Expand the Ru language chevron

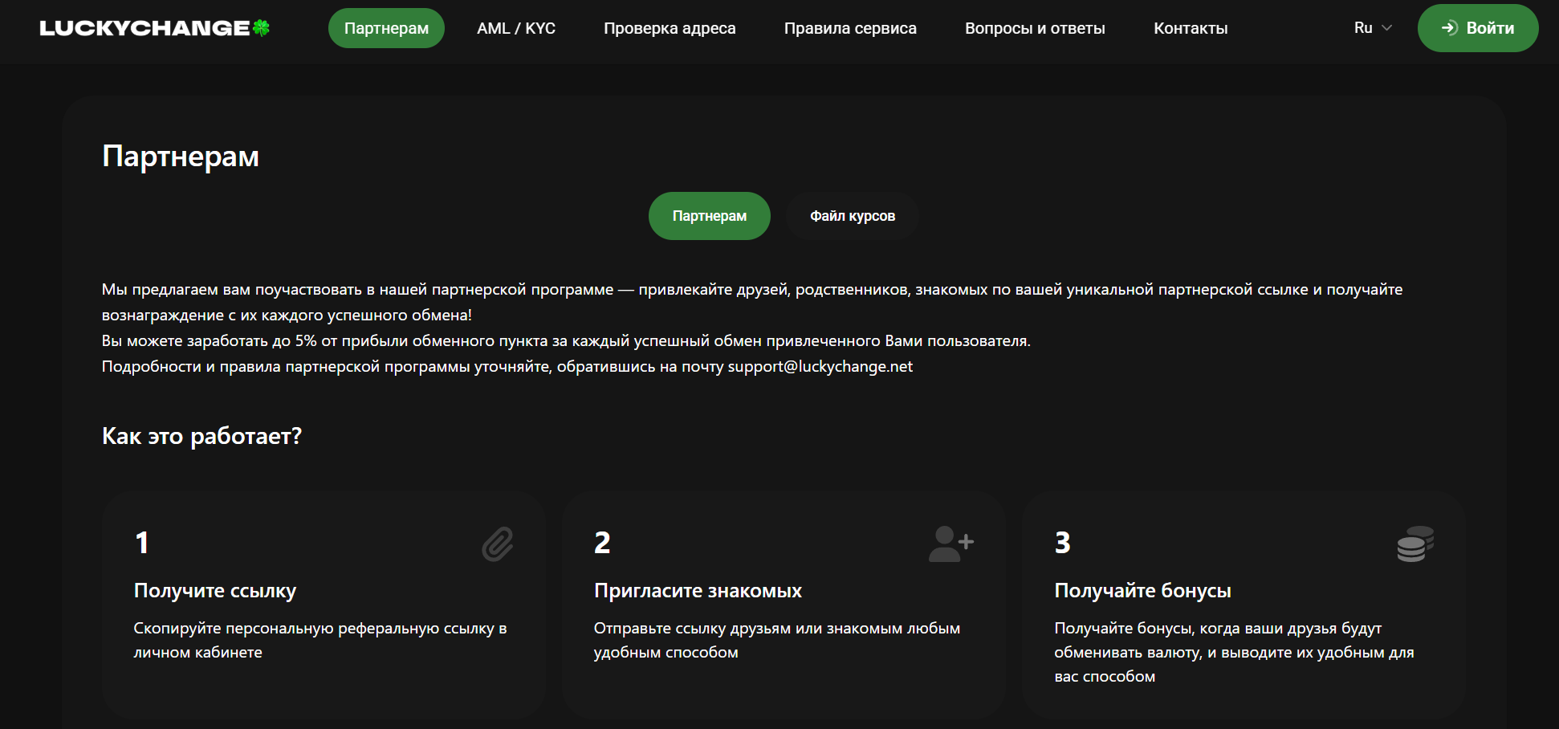(x=1386, y=28)
